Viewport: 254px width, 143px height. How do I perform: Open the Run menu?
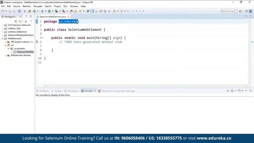[x=65, y=6]
